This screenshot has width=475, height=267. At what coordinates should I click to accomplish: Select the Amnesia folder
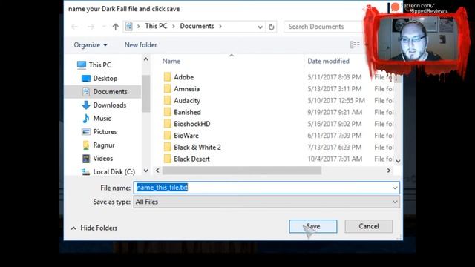(x=186, y=89)
